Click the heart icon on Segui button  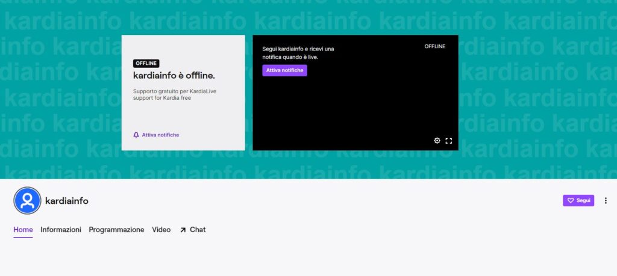[x=571, y=200]
